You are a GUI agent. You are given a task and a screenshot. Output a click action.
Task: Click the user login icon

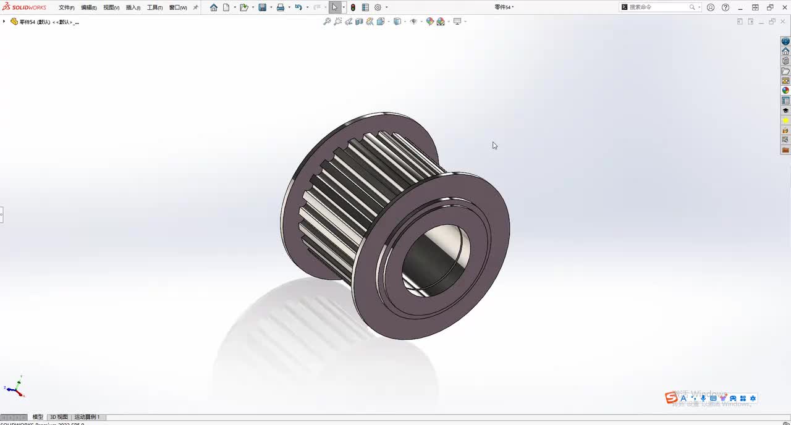(x=711, y=7)
